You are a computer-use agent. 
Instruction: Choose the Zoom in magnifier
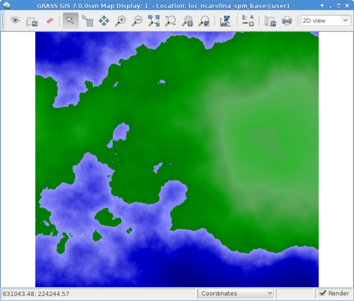click(x=121, y=21)
